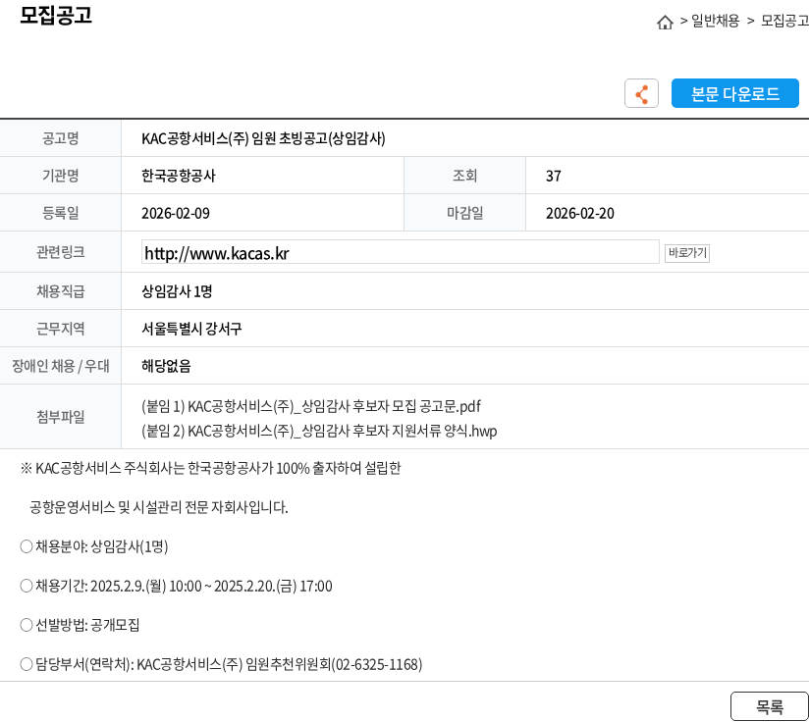This screenshot has height=722, width=809.
Task: Click the work location 서울특별시 강서구
Action: point(191,329)
